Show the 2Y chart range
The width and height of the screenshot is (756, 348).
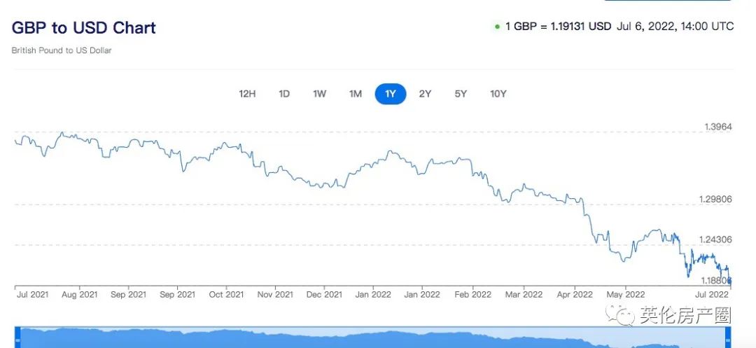pyautogui.click(x=425, y=94)
